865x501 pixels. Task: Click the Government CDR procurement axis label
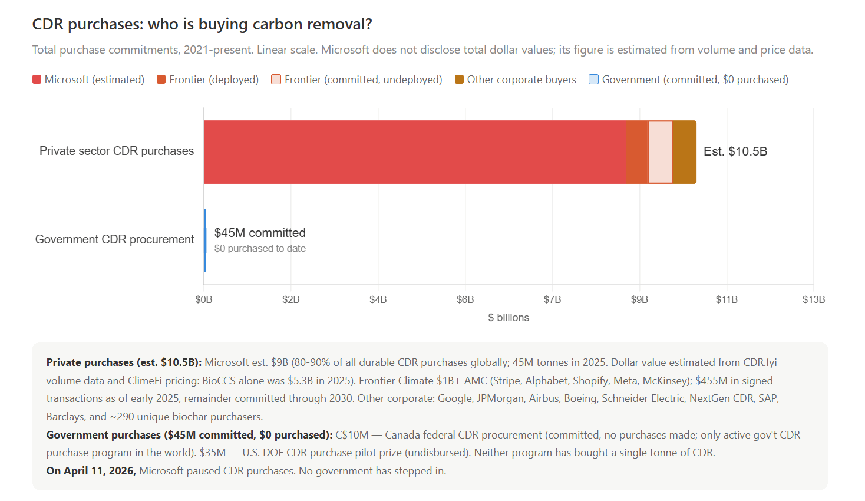(x=114, y=239)
